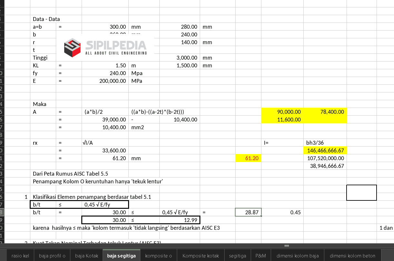Click the empty bordered cell at right

[x=361, y=193]
